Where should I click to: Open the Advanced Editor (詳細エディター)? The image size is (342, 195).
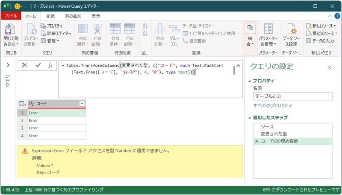coord(56,33)
